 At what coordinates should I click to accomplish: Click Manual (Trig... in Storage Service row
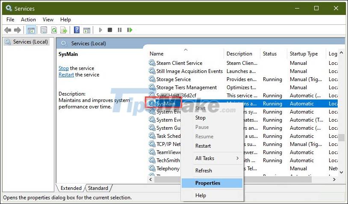coord(306,79)
